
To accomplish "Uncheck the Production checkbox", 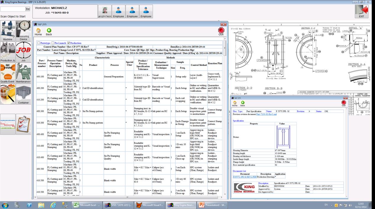I will 69,43.
